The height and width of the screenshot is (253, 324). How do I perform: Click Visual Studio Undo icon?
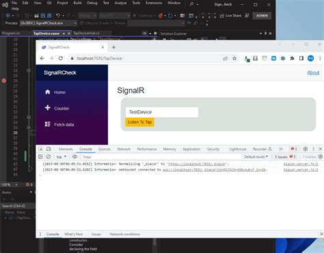click(x=58, y=16)
